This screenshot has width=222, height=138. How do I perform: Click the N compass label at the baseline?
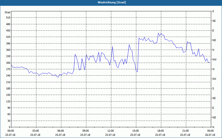(213, 127)
